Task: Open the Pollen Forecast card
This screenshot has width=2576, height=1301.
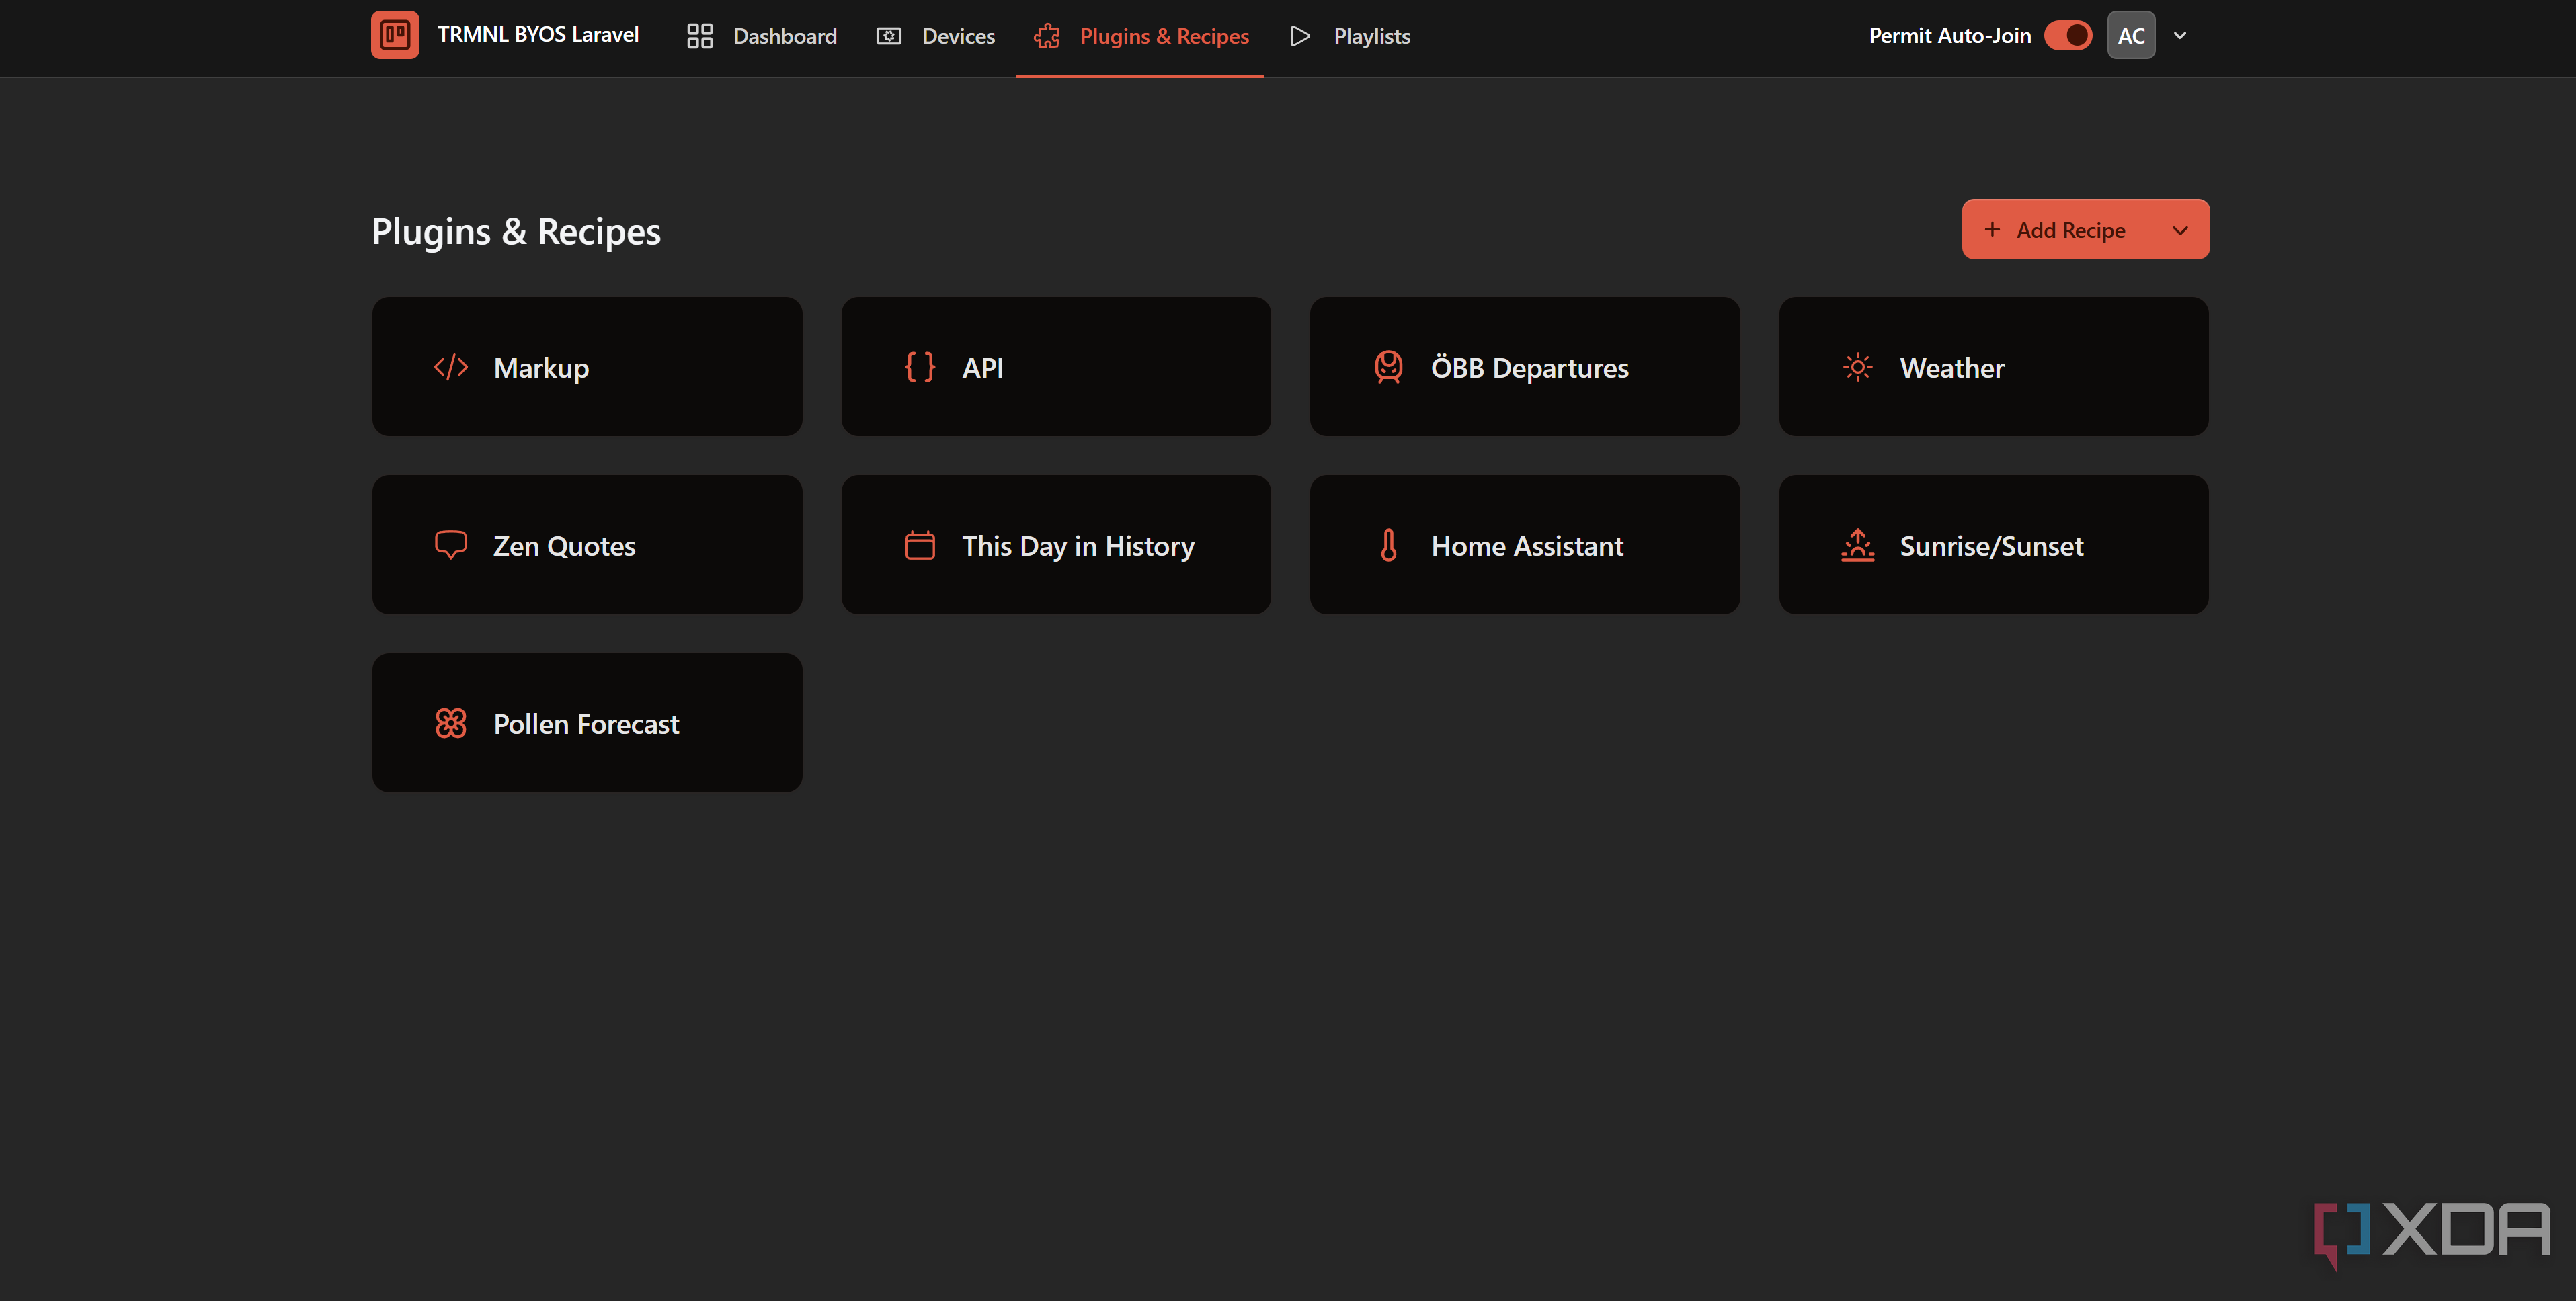Action: point(587,723)
